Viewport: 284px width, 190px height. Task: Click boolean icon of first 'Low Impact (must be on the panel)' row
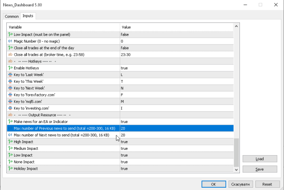pyautogui.click(x=10, y=34)
